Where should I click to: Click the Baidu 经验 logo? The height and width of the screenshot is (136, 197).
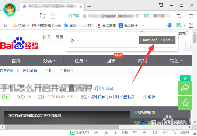click(x=19, y=43)
